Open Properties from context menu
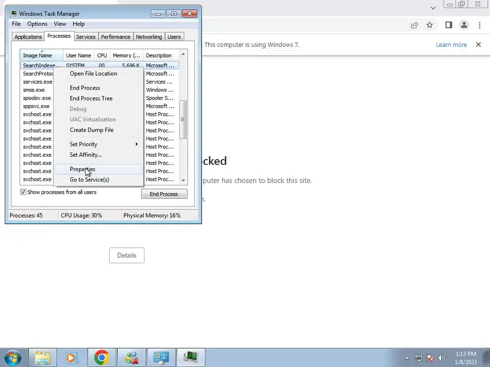Image resolution: width=490 pixels, height=367 pixels. (x=99, y=169)
